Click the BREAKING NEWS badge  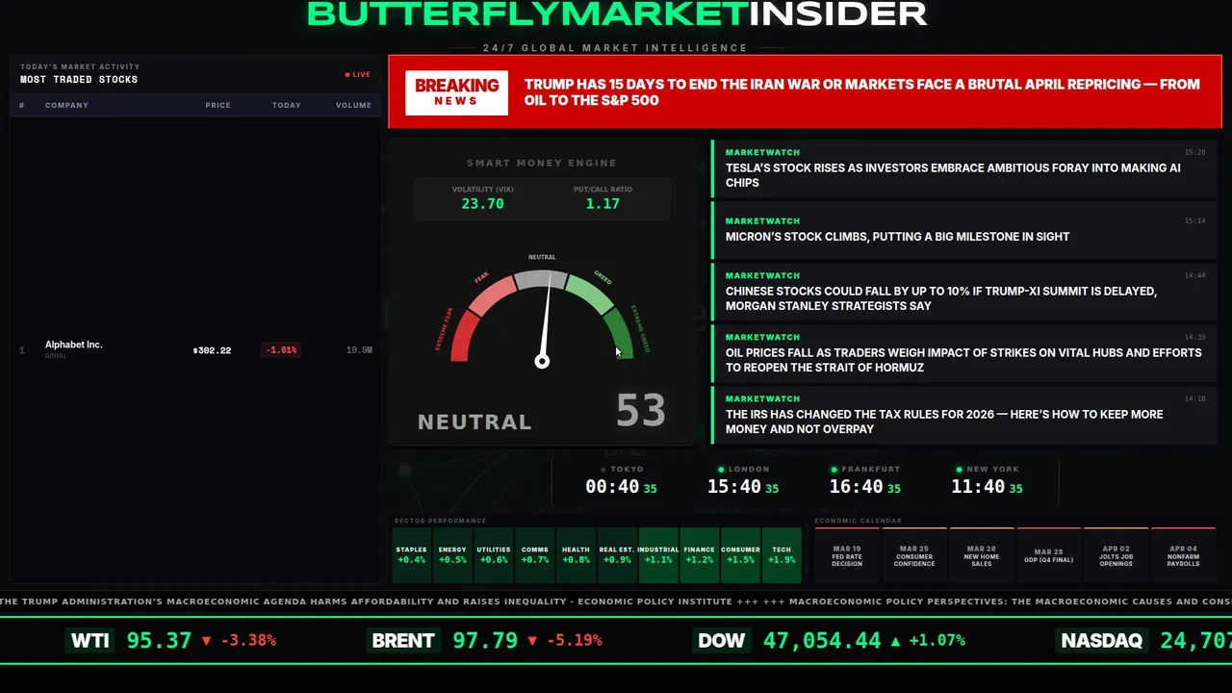click(x=456, y=92)
